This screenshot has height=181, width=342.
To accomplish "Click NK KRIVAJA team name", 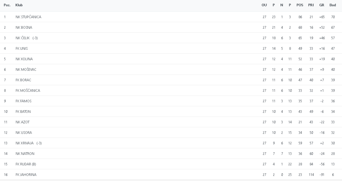I will (24, 143).
